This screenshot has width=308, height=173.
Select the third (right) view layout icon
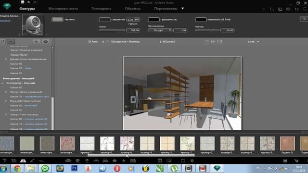point(219,42)
